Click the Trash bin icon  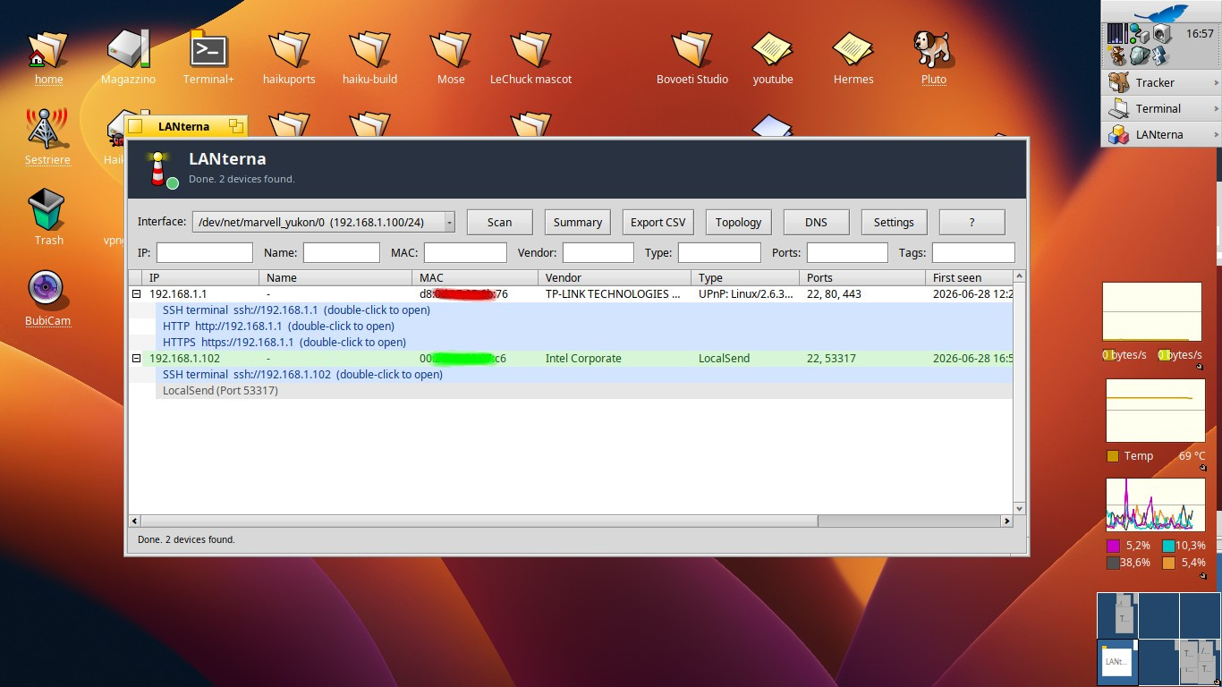(47, 209)
